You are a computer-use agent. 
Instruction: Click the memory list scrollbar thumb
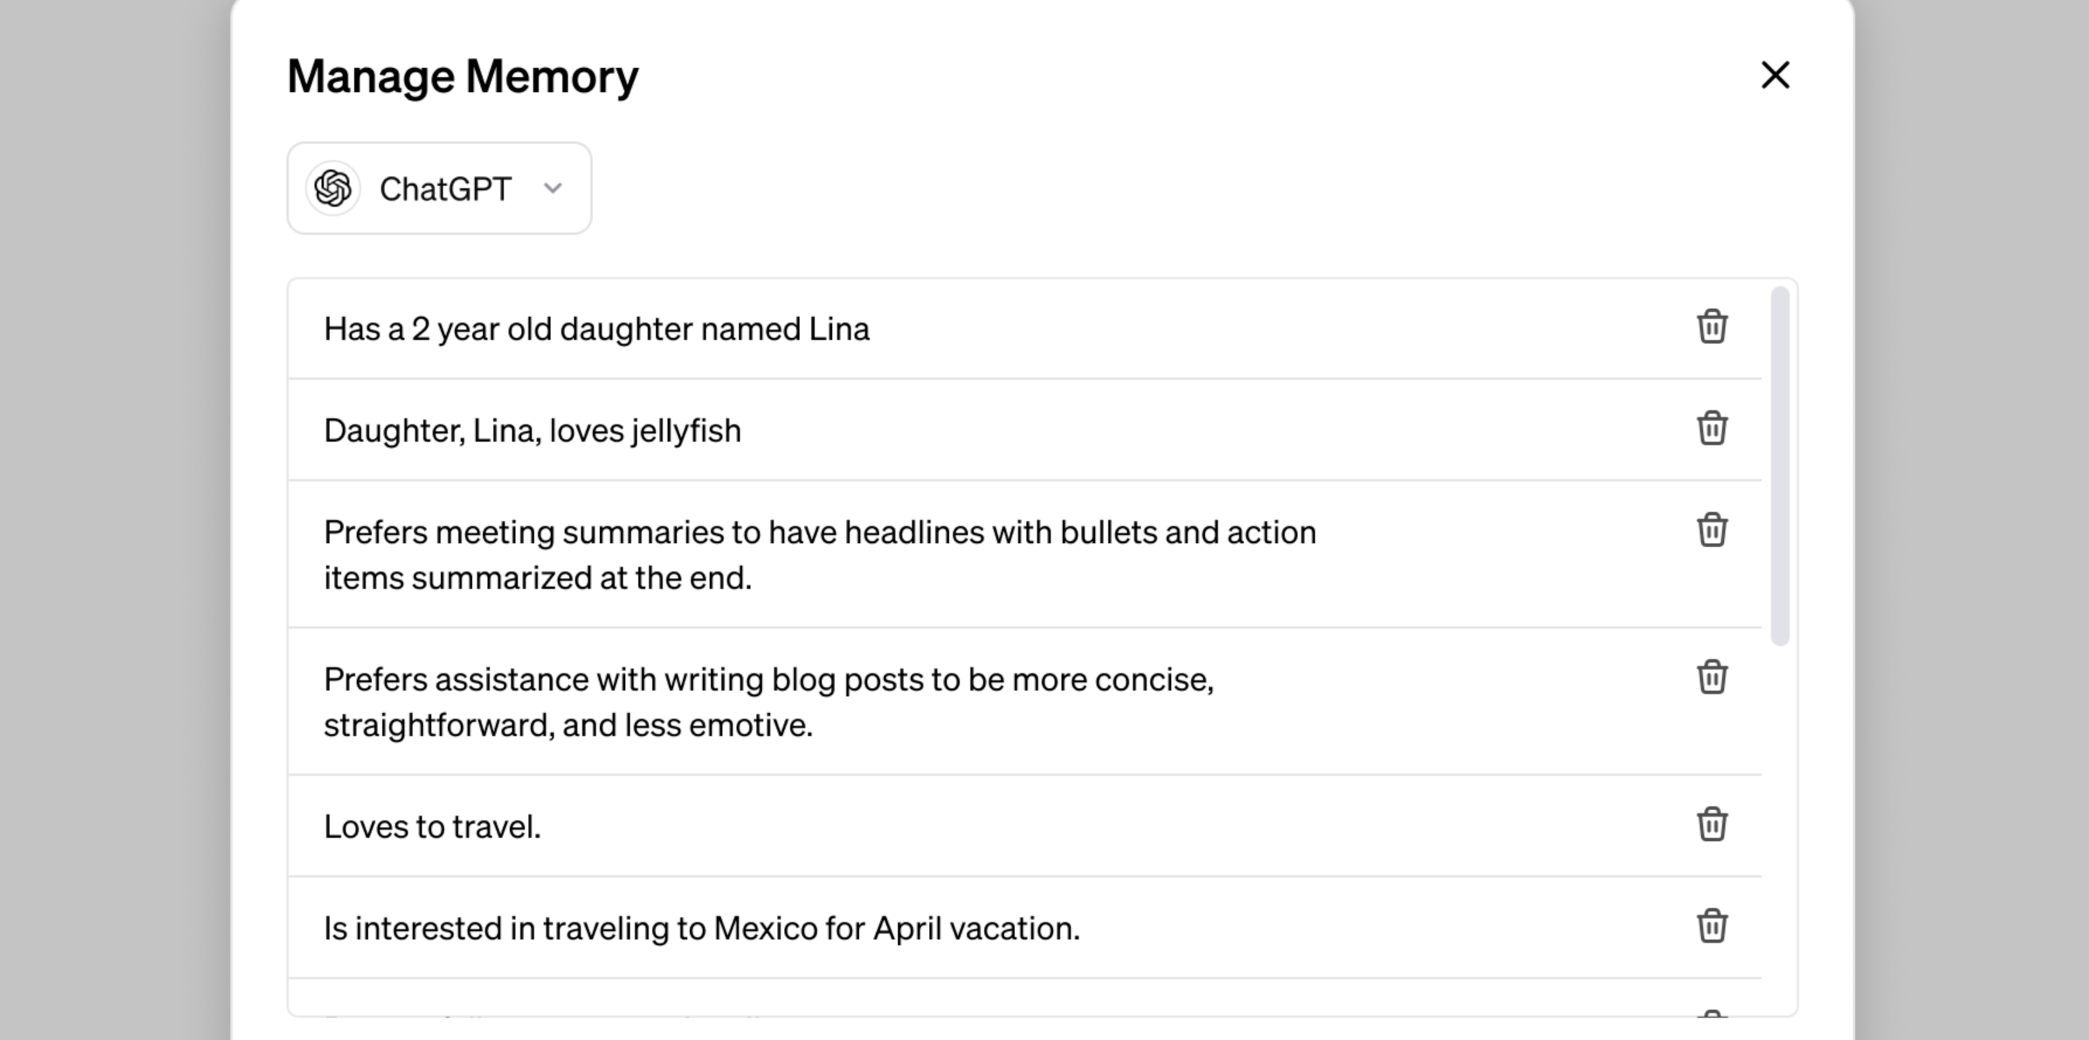click(1780, 466)
